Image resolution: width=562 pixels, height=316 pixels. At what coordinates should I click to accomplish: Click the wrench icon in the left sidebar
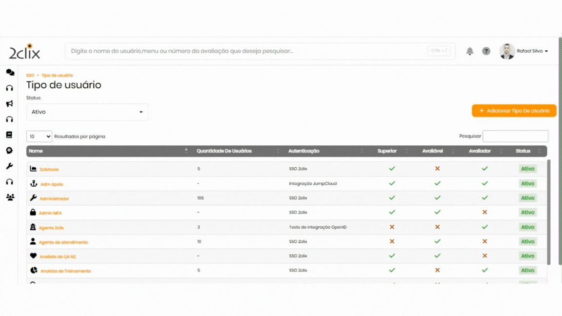click(x=9, y=166)
